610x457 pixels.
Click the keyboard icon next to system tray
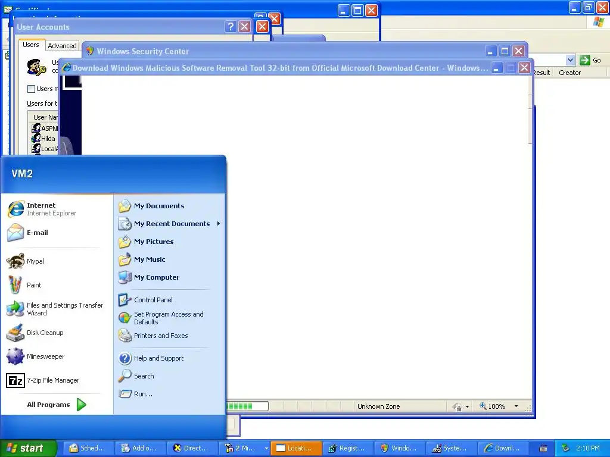pos(543,449)
